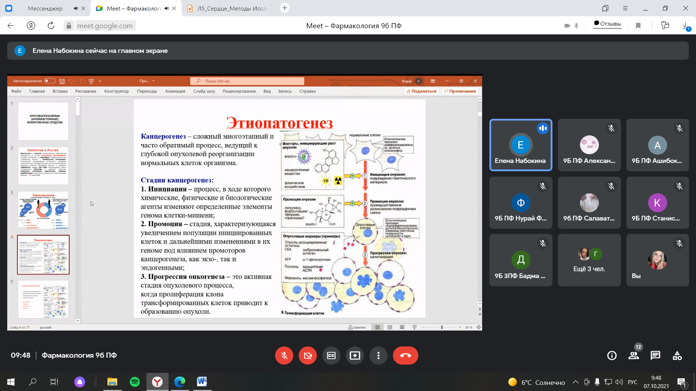Toggle closed captions button
696x391 pixels.
click(x=331, y=356)
